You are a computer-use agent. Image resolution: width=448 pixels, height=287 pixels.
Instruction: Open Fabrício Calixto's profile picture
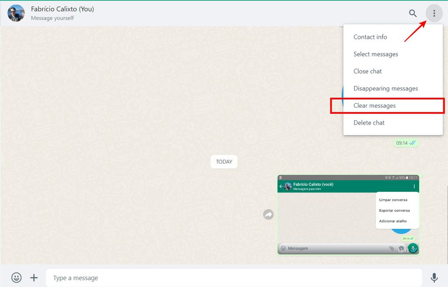pyautogui.click(x=16, y=13)
